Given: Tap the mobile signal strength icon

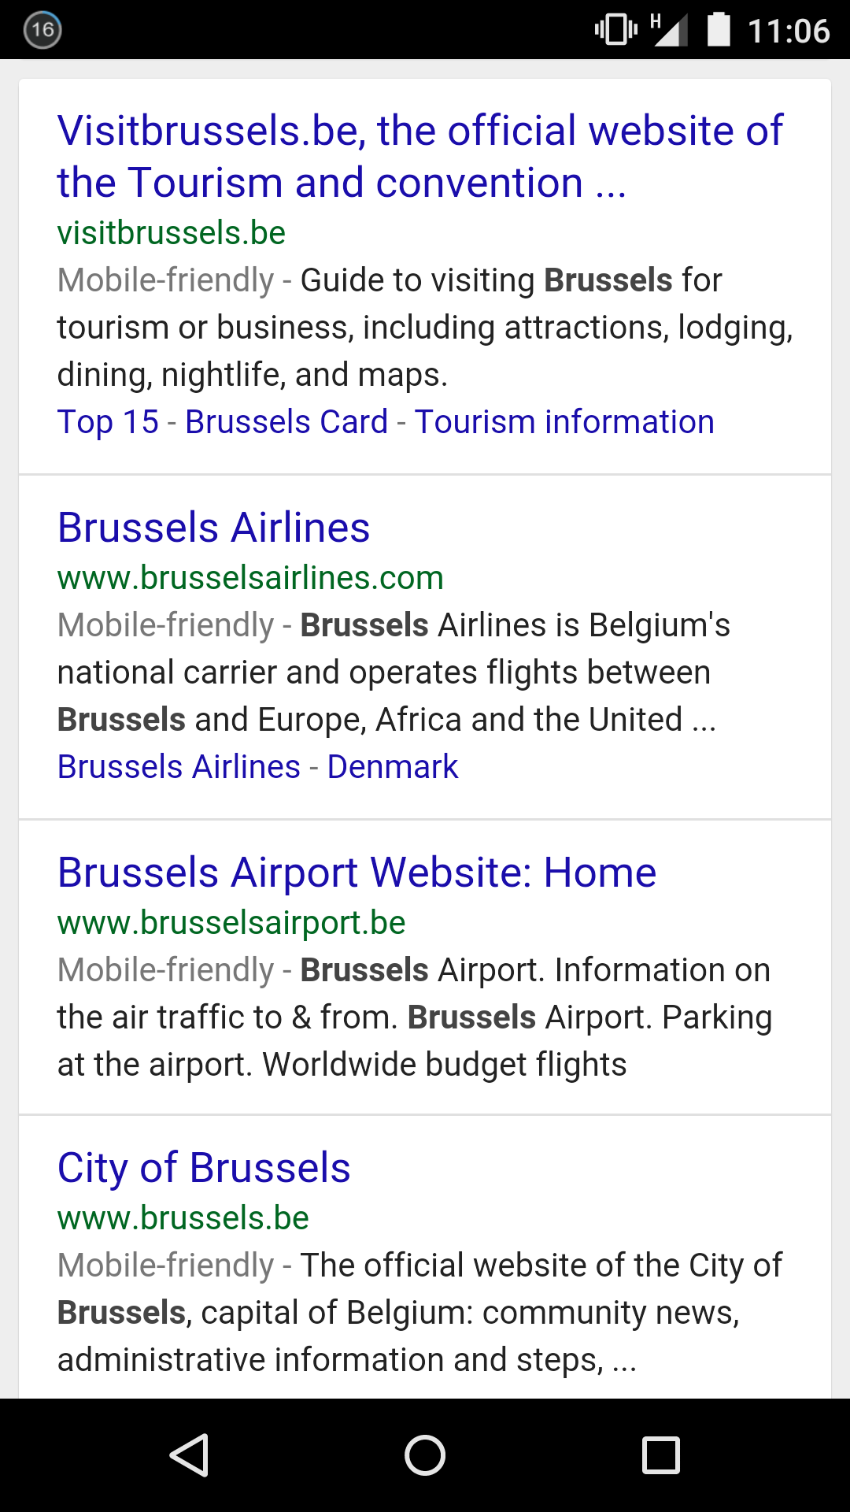Looking at the screenshot, I should pyautogui.click(x=669, y=30).
